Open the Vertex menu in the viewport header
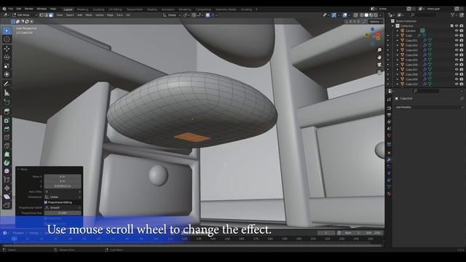This screenshot has height=262, width=466. pos(99,15)
